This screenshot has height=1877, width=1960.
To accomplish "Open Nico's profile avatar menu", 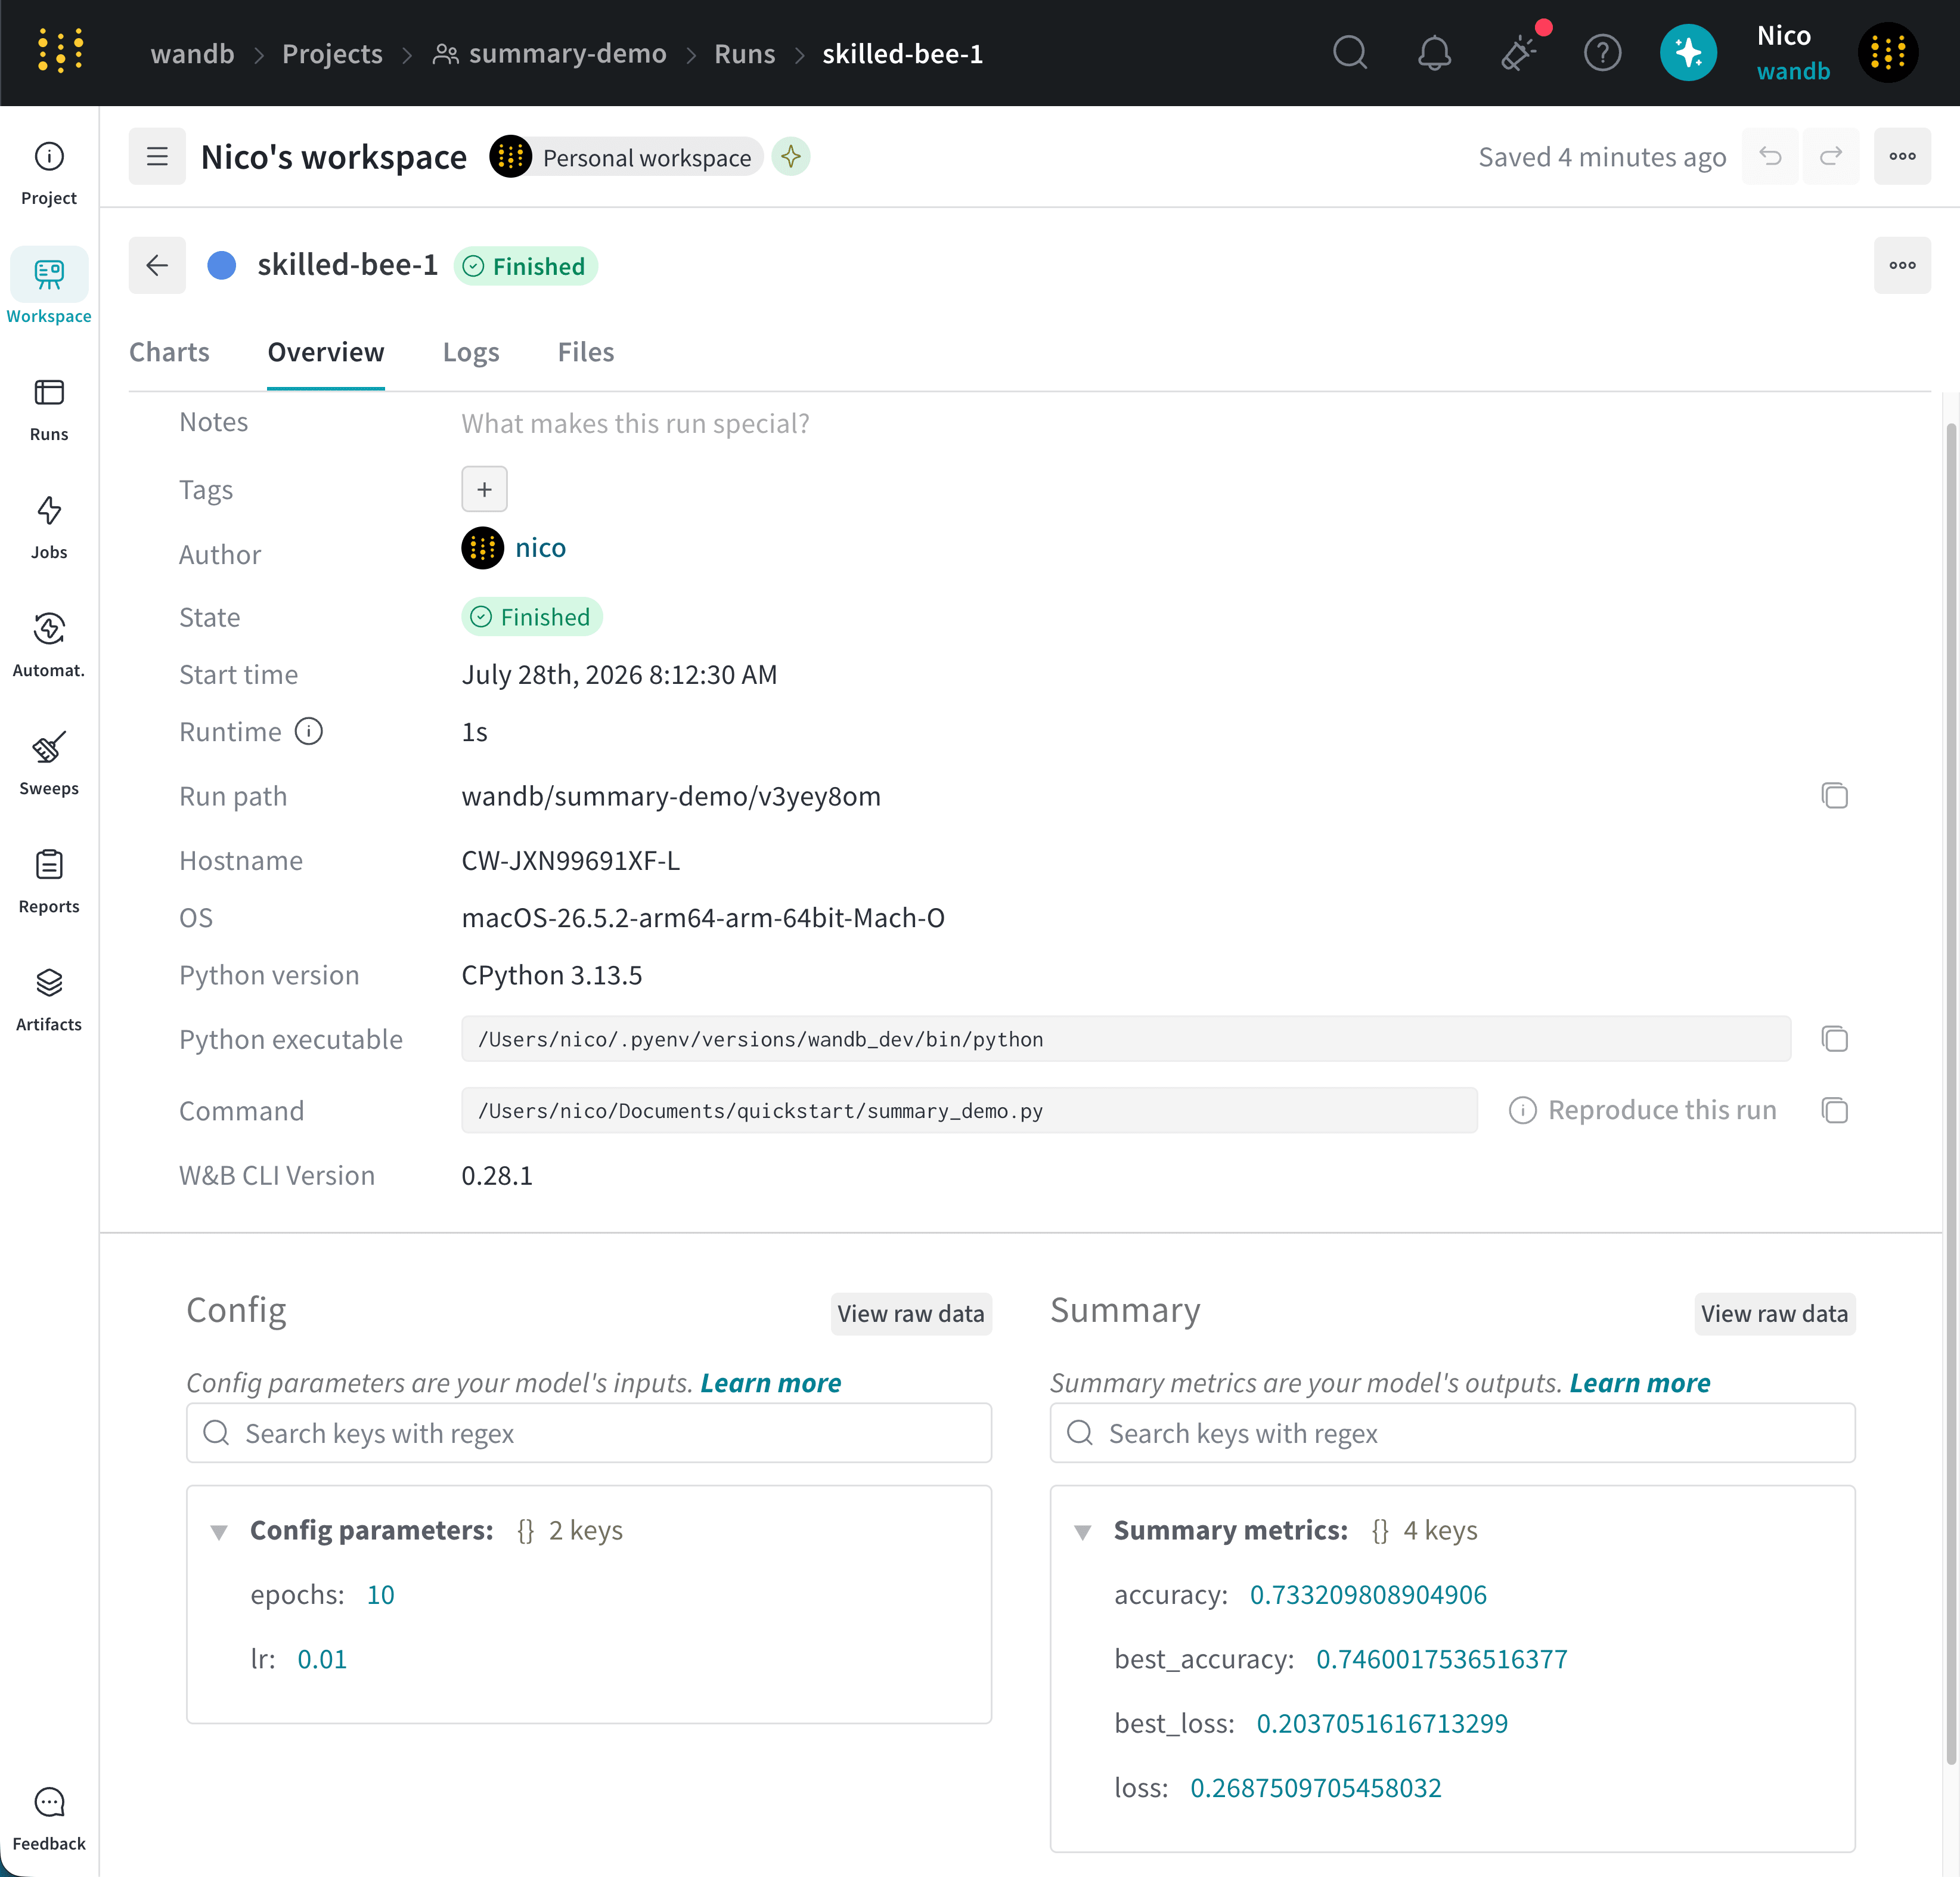I will (x=1888, y=52).
